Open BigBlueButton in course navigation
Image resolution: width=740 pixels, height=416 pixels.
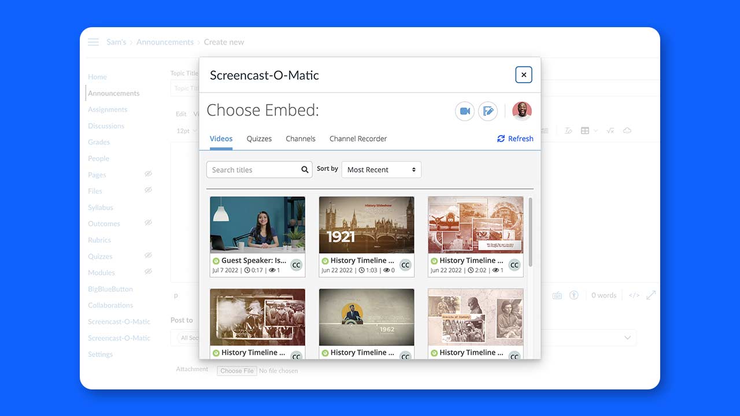(110, 289)
